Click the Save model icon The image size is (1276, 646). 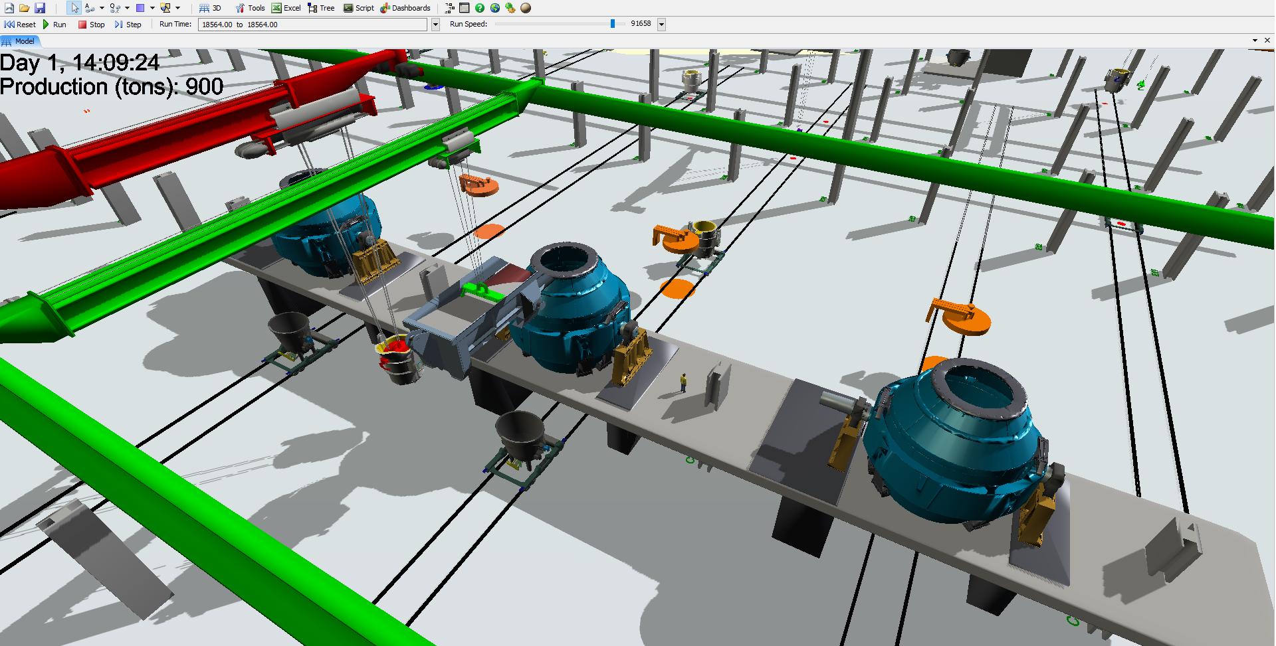coord(41,8)
